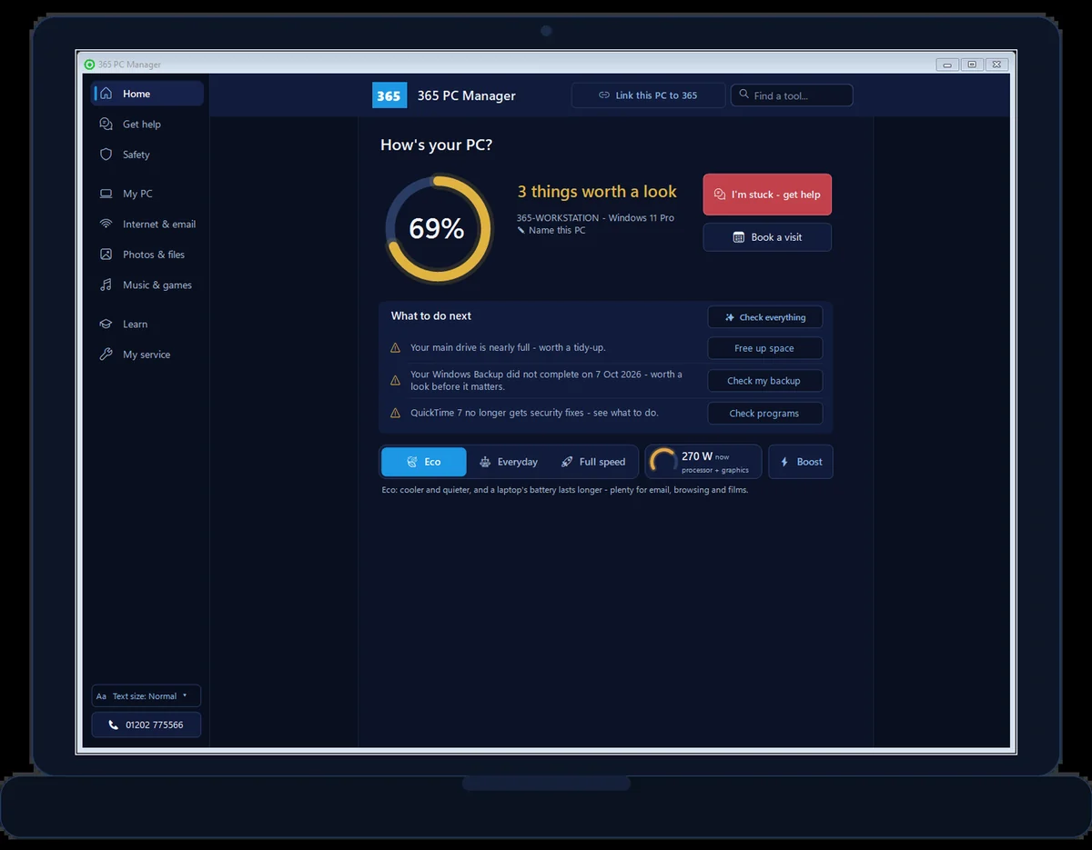Open Music & games in the sidebar
Screen dimensions: 1092x850
(147, 285)
